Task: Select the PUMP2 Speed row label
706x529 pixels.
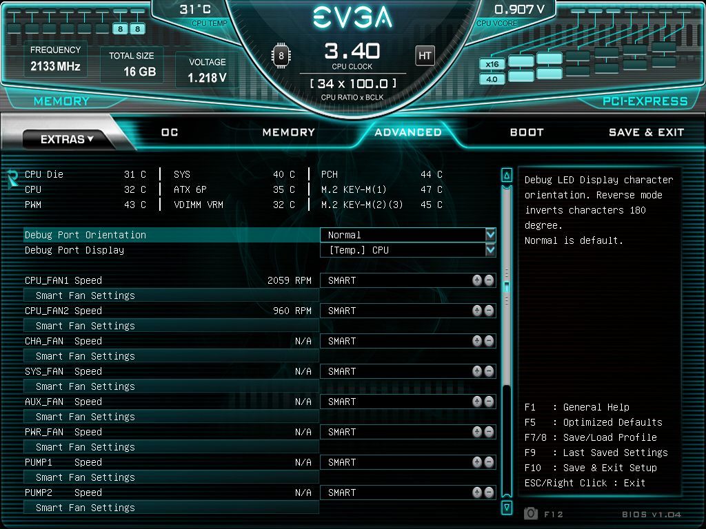Action: click(x=63, y=492)
